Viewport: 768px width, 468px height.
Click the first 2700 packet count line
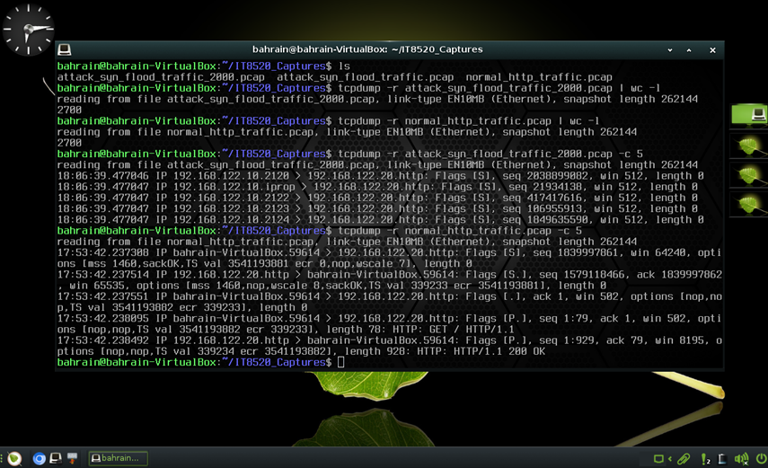point(69,110)
